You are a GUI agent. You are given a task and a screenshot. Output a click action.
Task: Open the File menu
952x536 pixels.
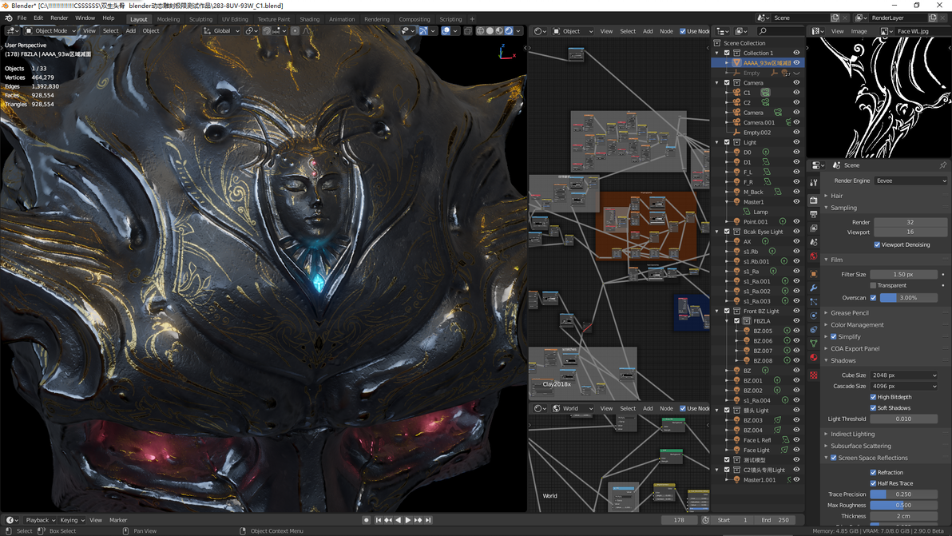[22, 18]
